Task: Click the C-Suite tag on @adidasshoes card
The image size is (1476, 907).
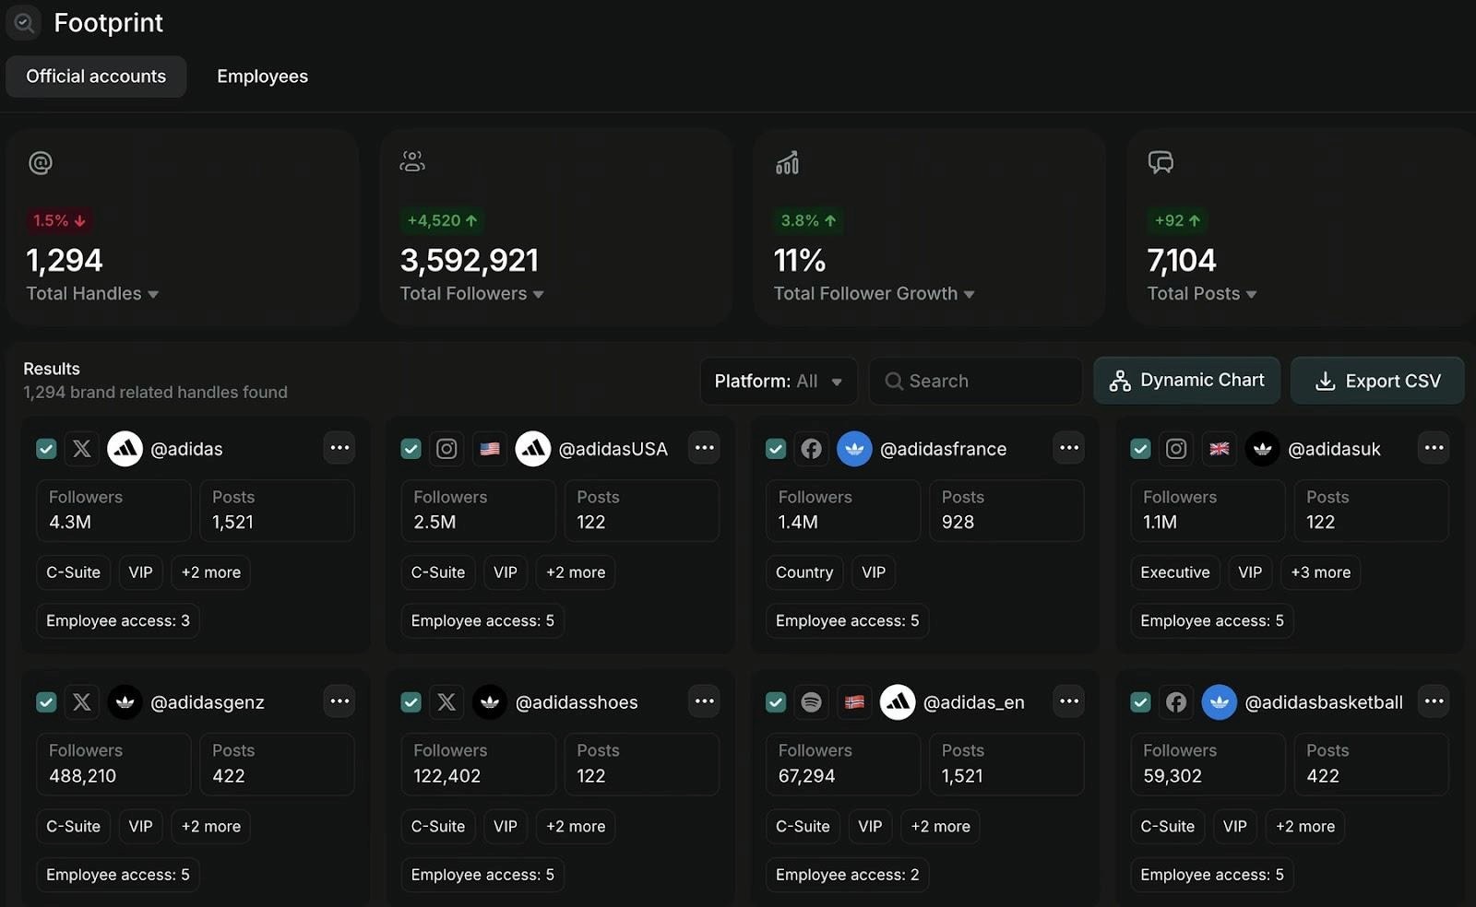Action: click(438, 827)
